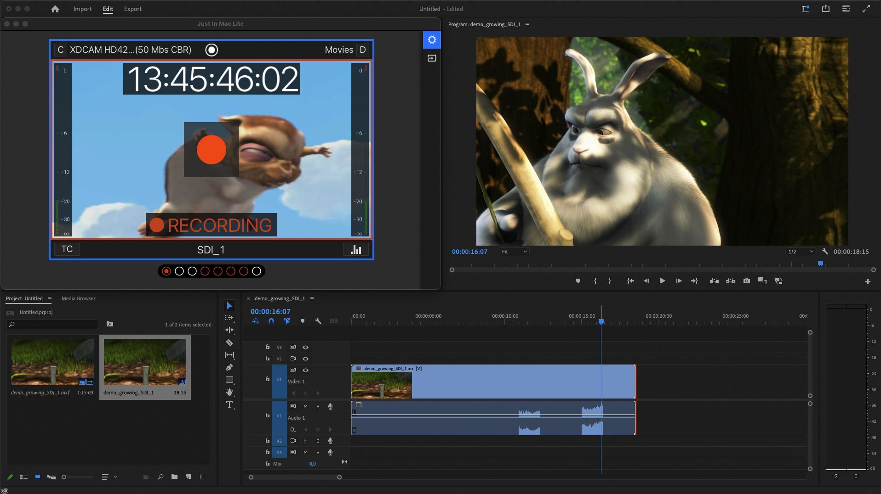This screenshot has width=881, height=494.
Task: Open Just In Mac Lite settings gear
Action: [x=432, y=40]
